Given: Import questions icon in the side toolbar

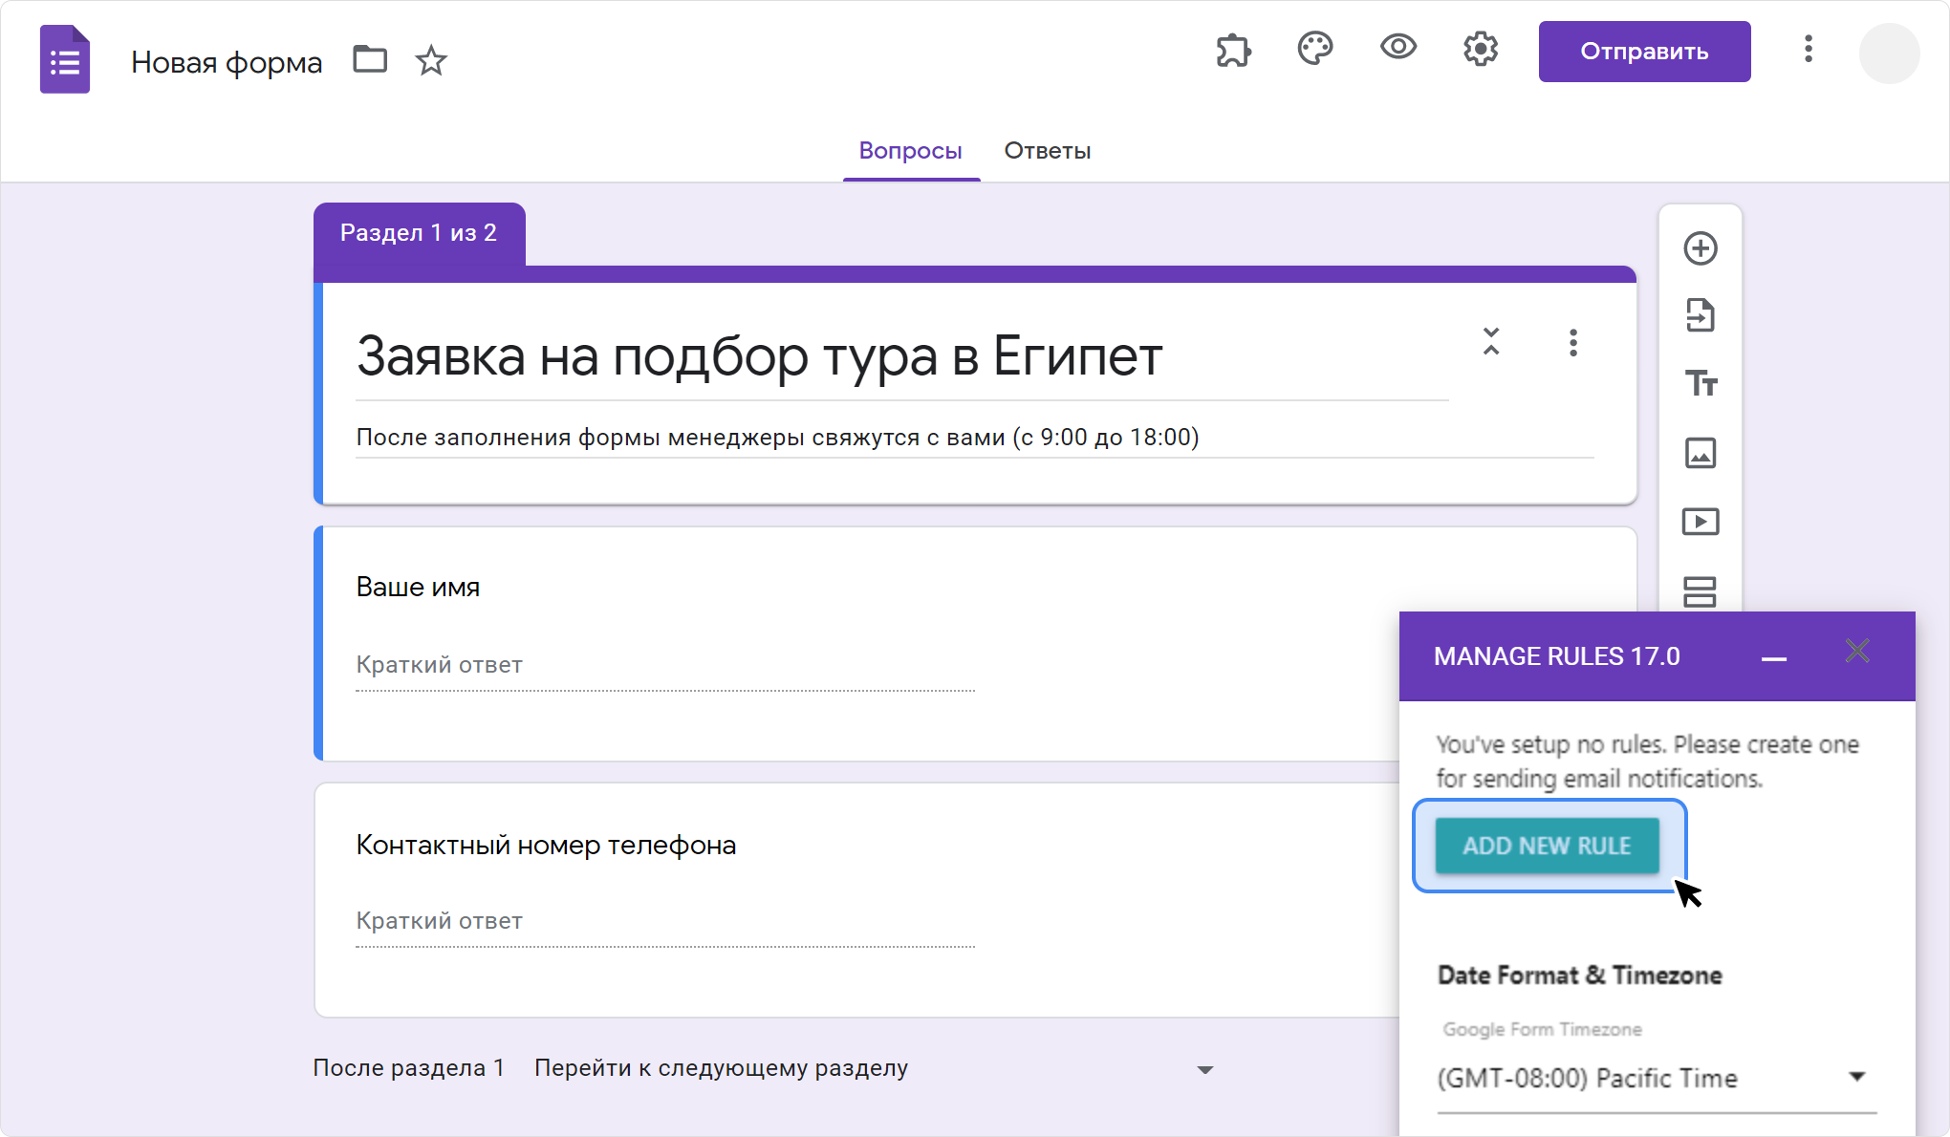Looking at the screenshot, I should point(1701,315).
